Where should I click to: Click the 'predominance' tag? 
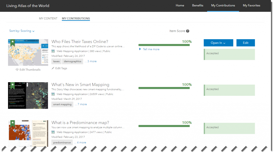62,142
